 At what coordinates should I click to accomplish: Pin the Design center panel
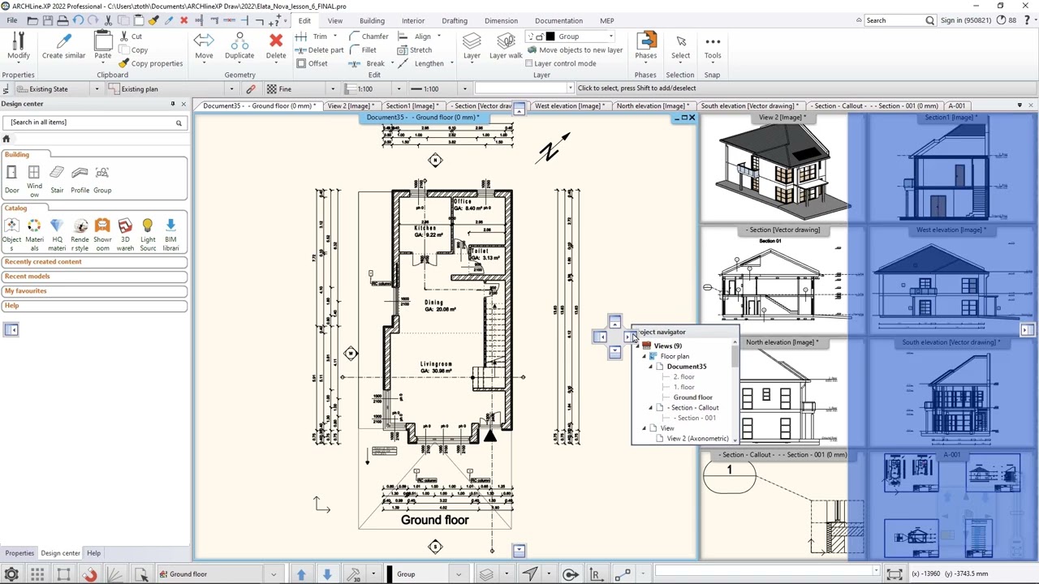[x=172, y=104]
